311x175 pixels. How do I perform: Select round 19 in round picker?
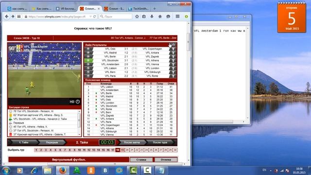(x=122, y=150)
